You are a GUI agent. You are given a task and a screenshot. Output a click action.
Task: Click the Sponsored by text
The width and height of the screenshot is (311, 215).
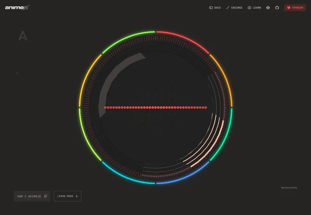click(289, 188)
